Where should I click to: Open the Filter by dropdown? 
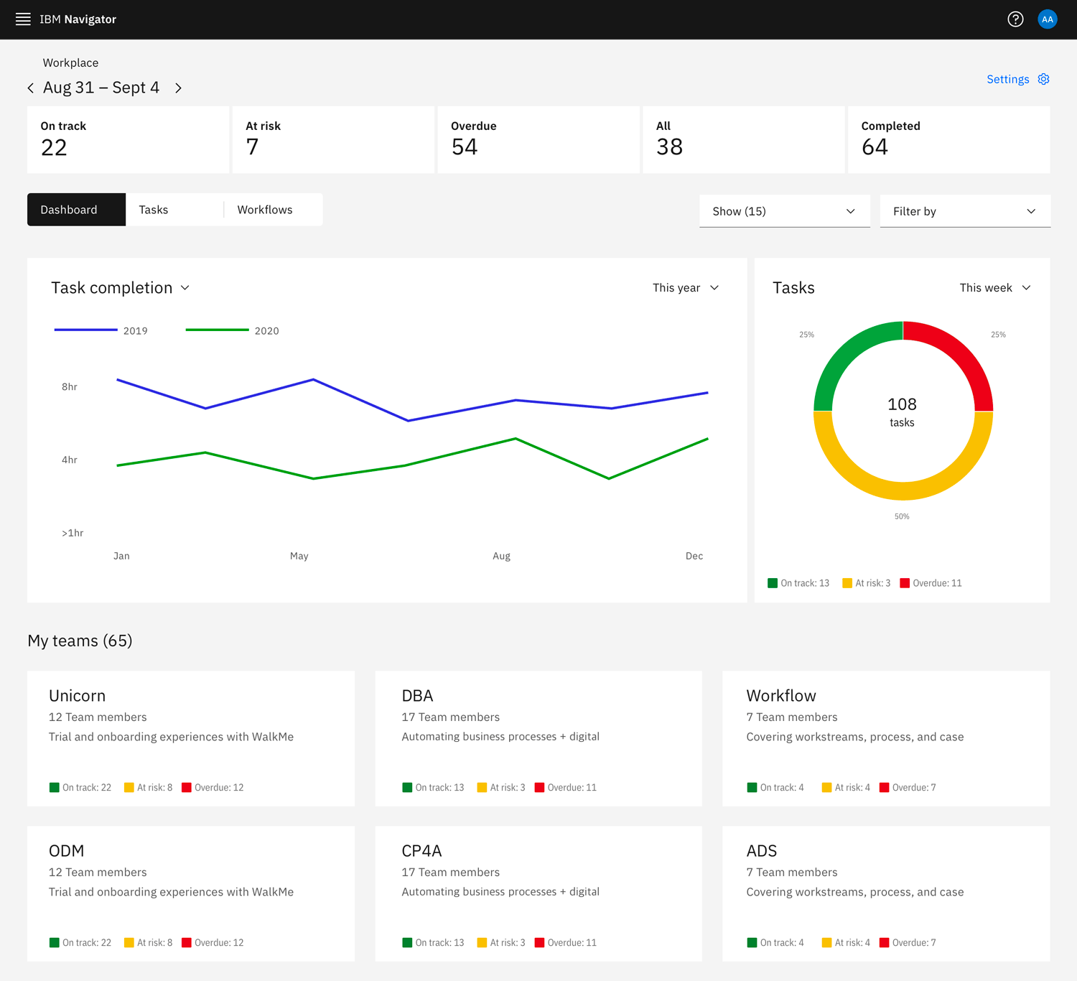[965, 211]
